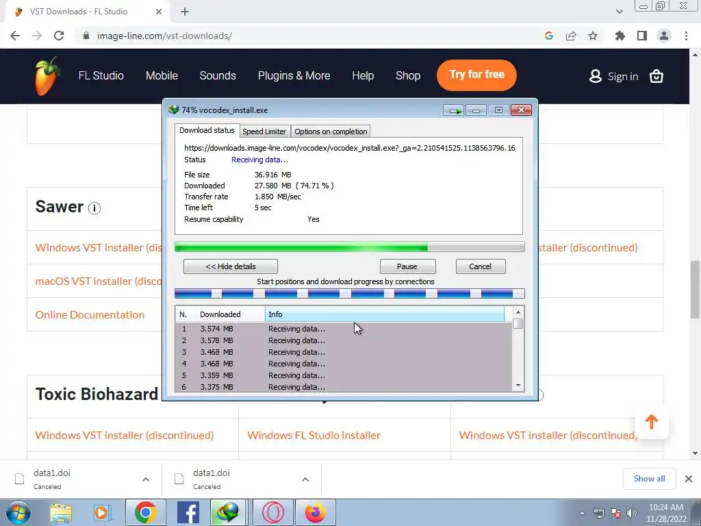This screenshot has height=526, width=701.
Task: Open the Help nav menu
Action: tap(363, 75)
